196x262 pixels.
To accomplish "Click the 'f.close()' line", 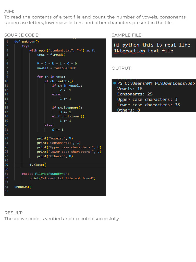I will tap(38, 165).
